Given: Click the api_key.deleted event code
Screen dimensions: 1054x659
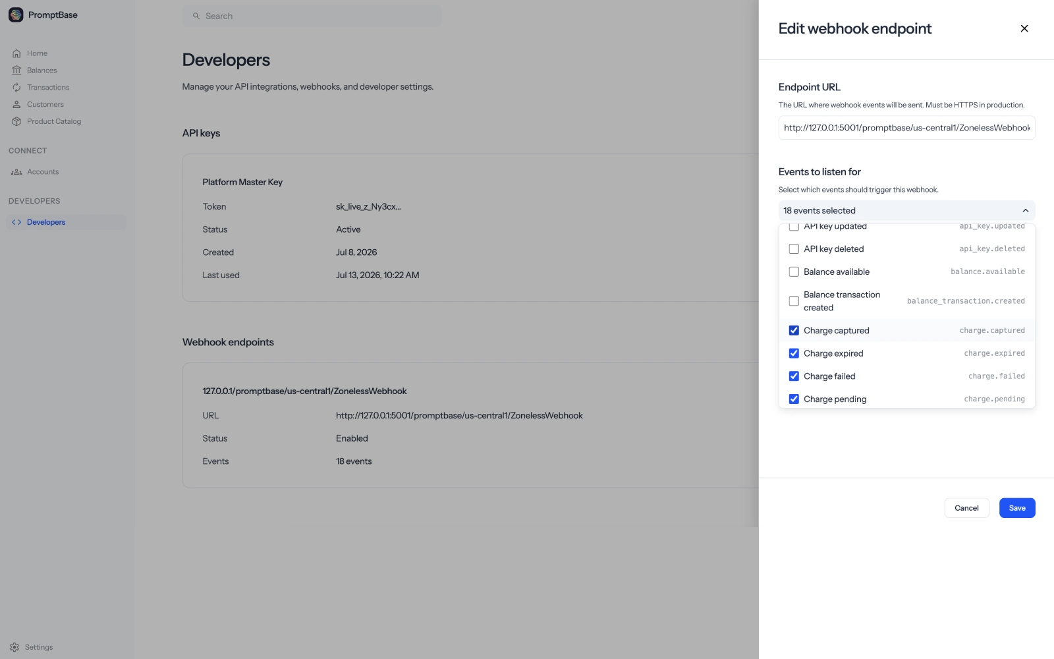Looking at the screenshot, I should [992, 249].
